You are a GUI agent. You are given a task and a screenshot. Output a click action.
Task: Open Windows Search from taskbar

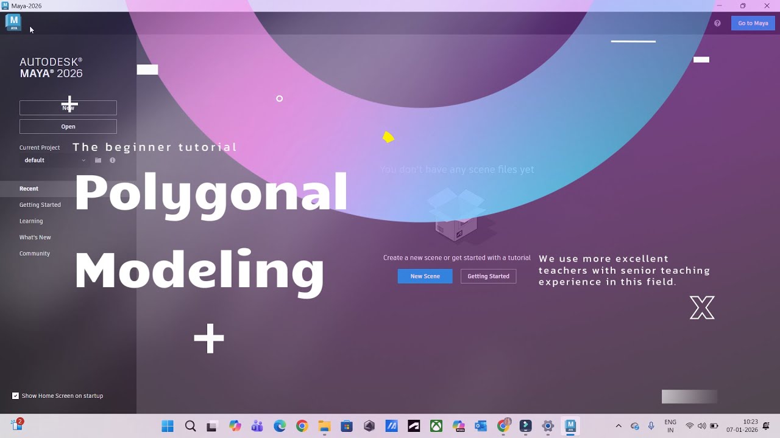[x=190, y=426]
